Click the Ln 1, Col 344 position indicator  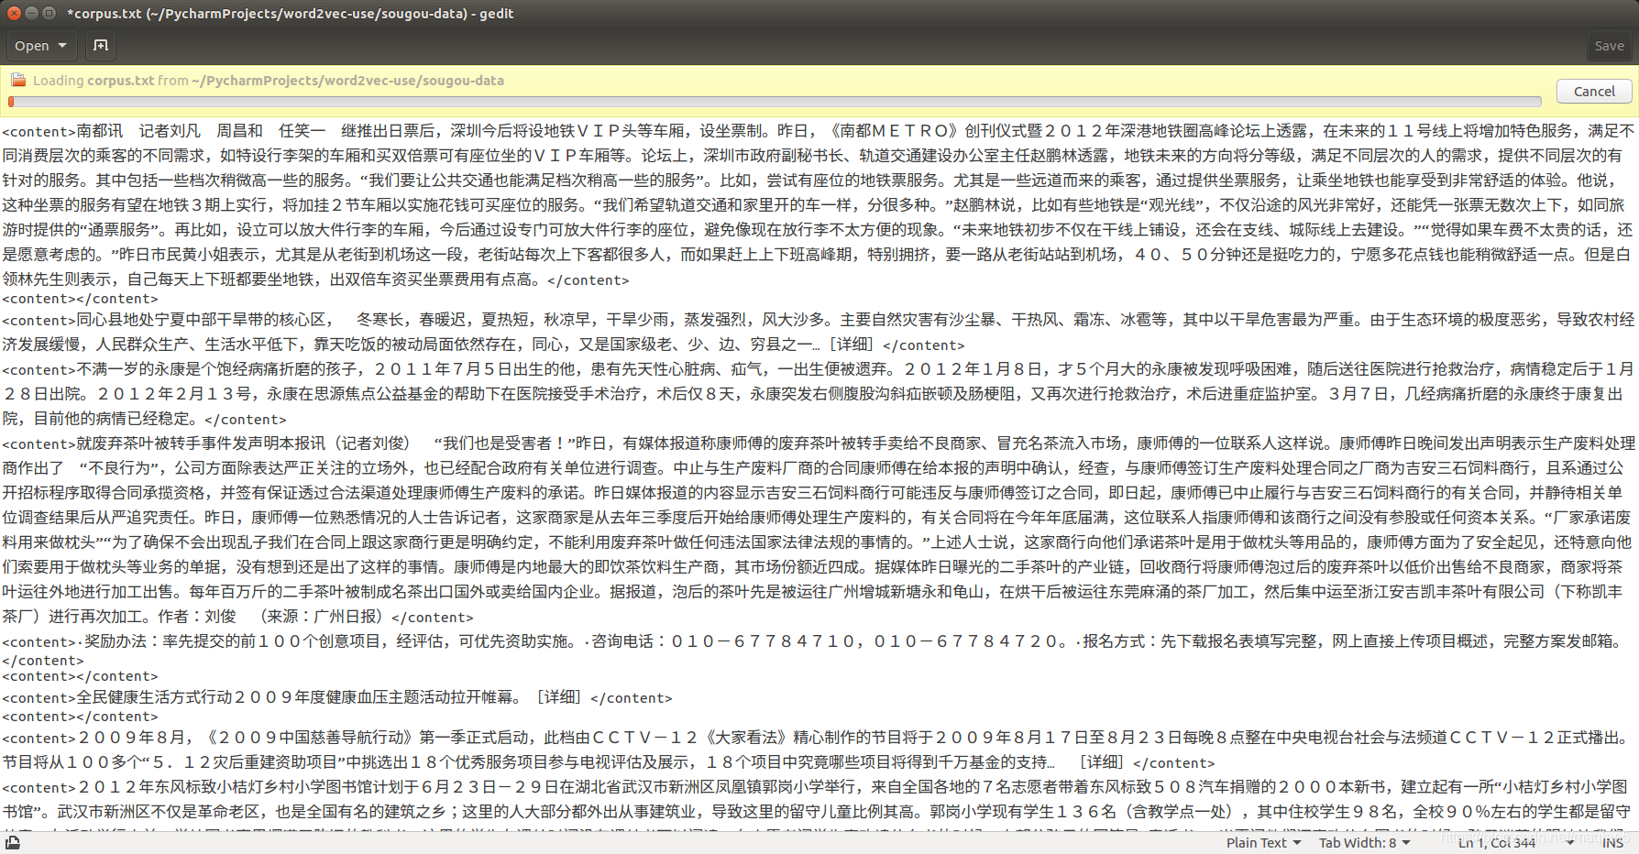[x=1497, y=842]
